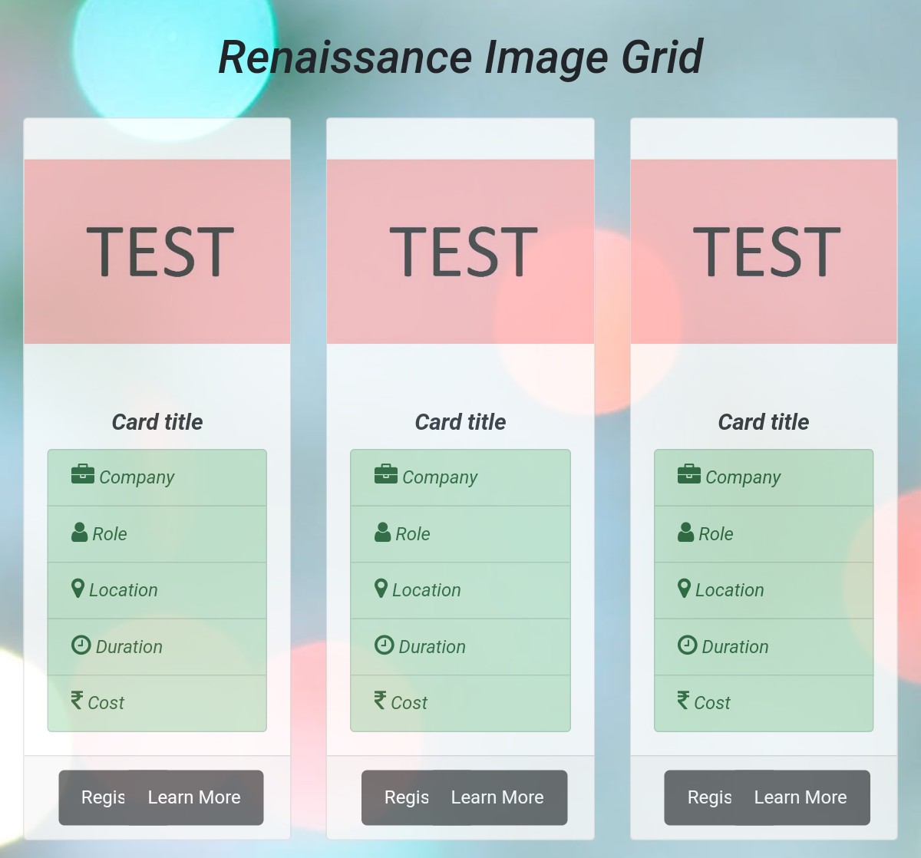Select the Role text in the first card
The image size is (921, 858).
click(110, 534)
